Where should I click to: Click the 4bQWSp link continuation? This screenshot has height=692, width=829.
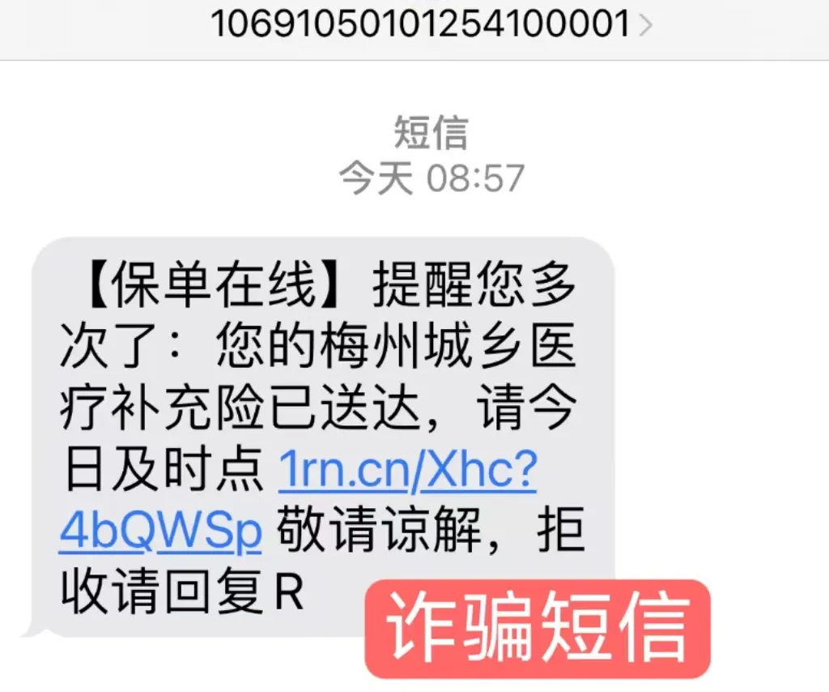pos(161,531)
